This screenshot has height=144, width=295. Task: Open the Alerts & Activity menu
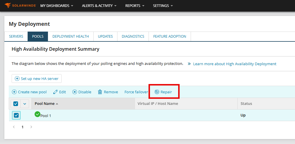click(x=99, y=6)
